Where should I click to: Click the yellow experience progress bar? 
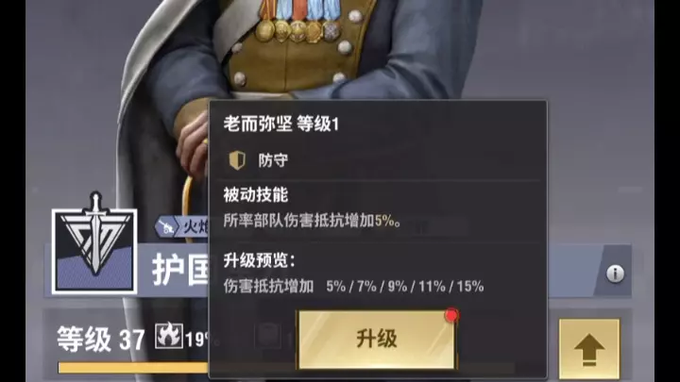click(133, 368)
